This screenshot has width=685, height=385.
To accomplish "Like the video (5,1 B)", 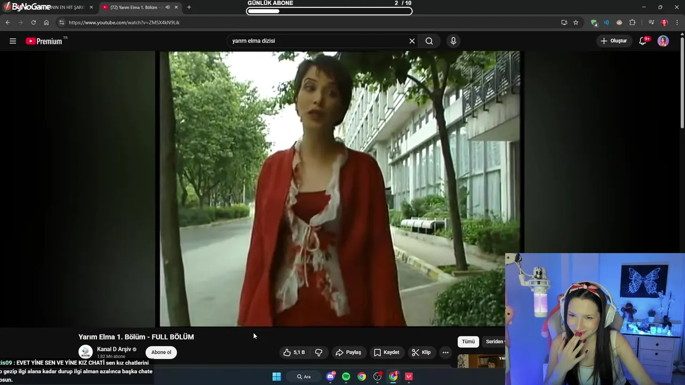I will pos(294,352).
